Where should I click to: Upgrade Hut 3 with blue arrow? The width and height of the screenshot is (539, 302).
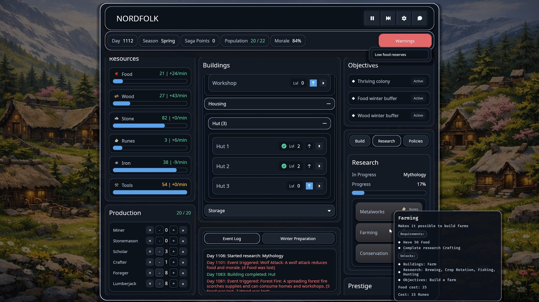[309, 186]
